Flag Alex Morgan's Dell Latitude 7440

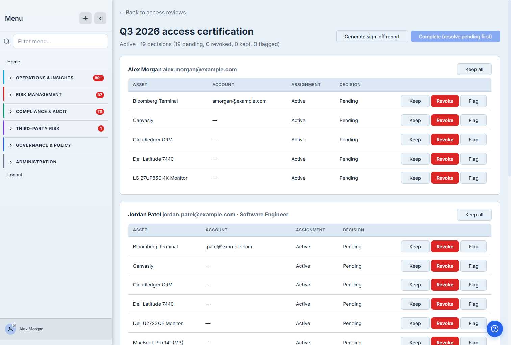point(473,159)
